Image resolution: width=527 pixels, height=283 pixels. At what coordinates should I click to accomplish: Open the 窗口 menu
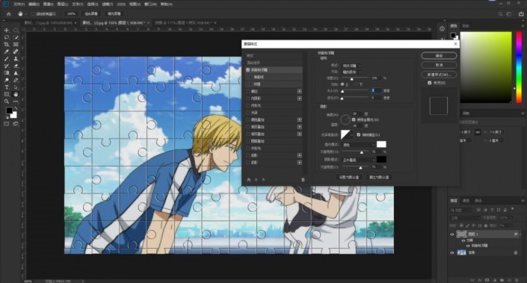[150, 4]
